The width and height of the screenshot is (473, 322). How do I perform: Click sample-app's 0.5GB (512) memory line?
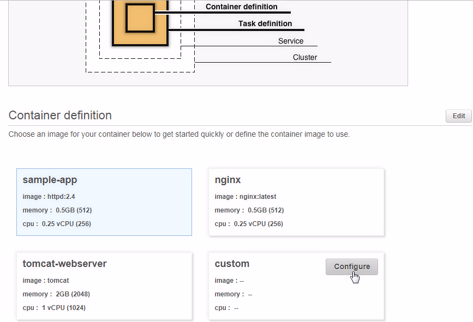[57, 210]
